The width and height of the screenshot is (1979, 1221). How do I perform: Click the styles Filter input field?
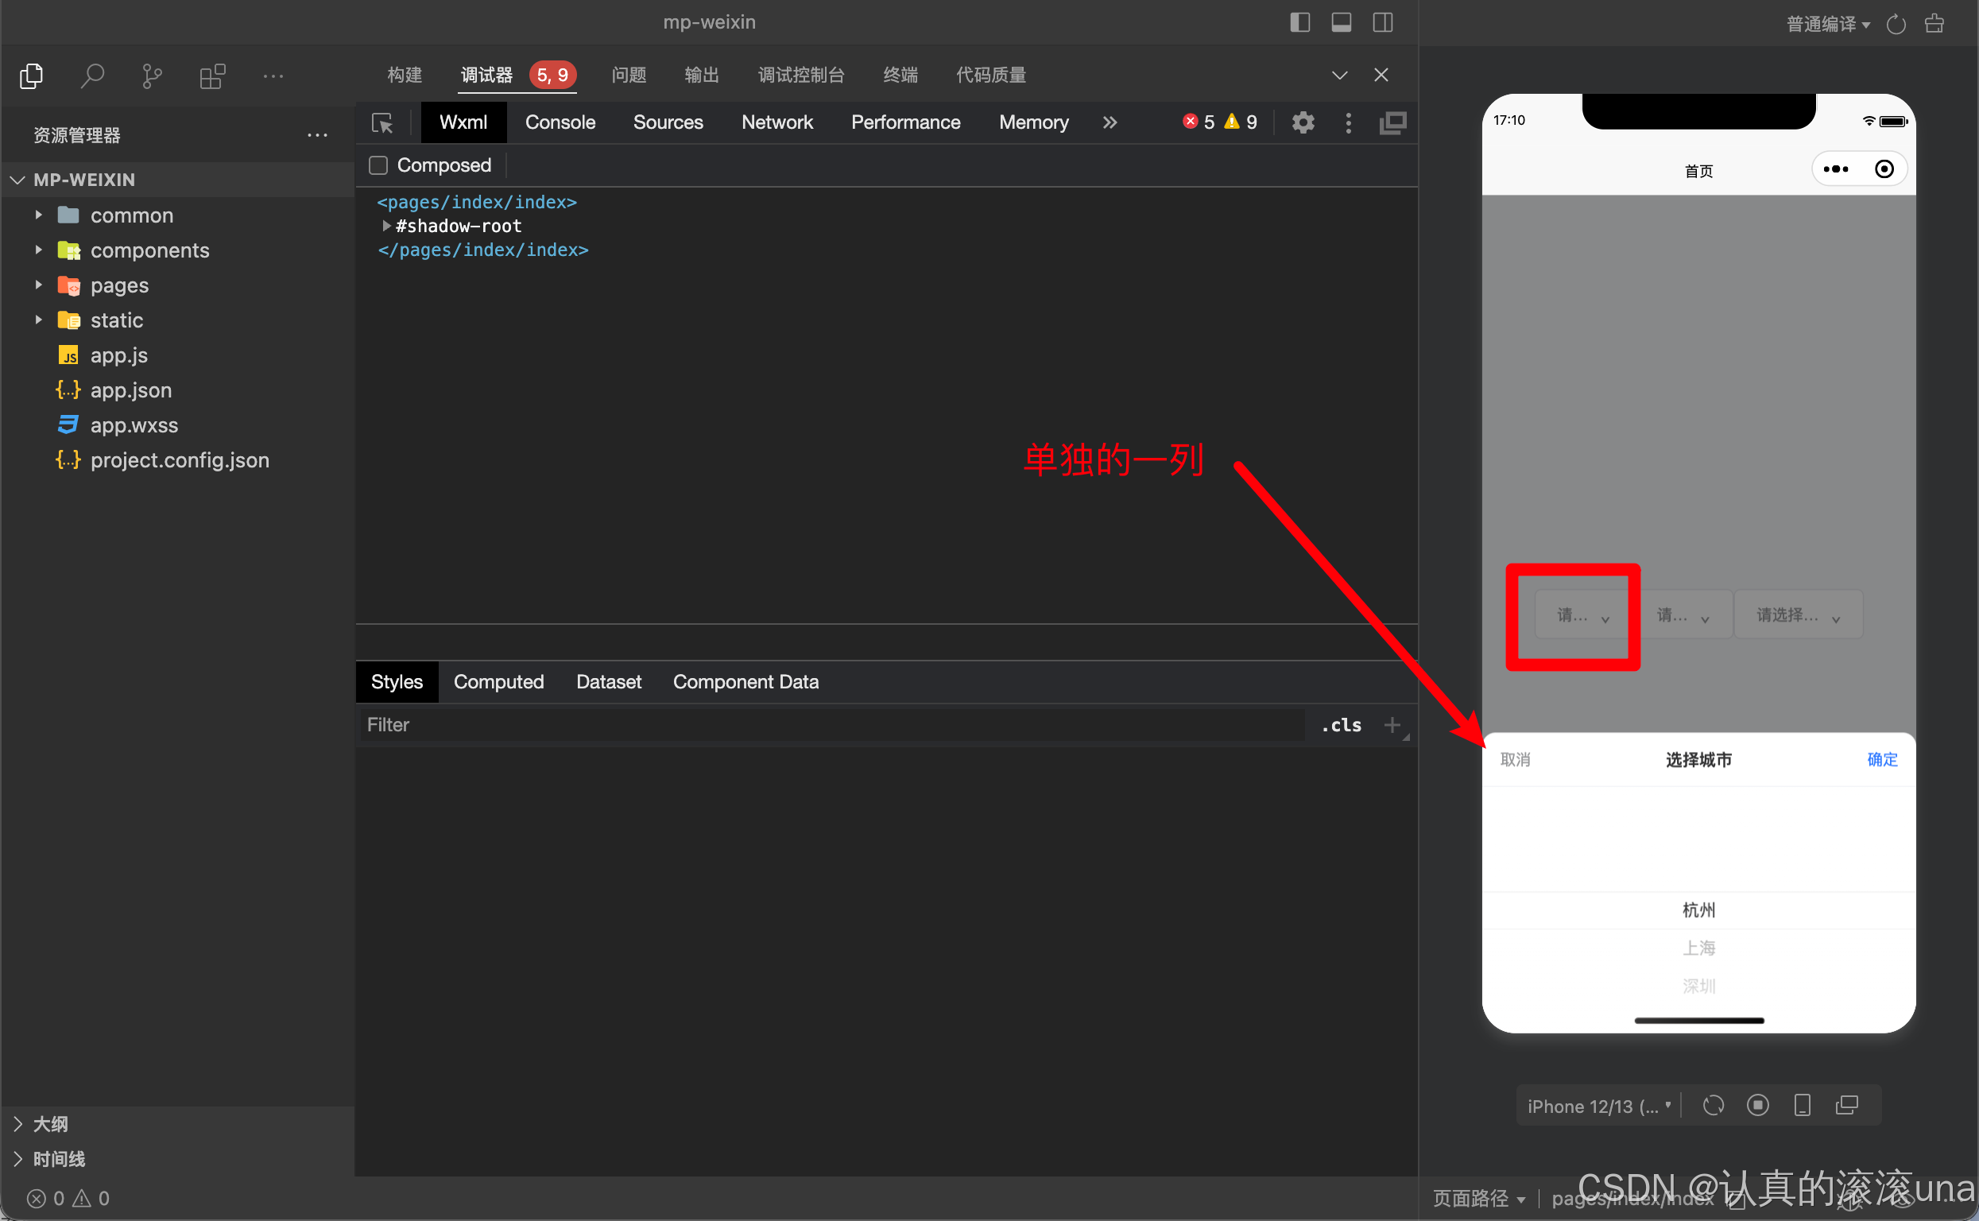tap(831, 725)
